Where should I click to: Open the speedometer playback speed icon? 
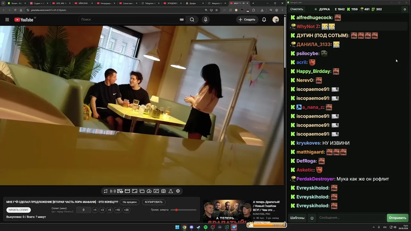click(x=149, y=191)
